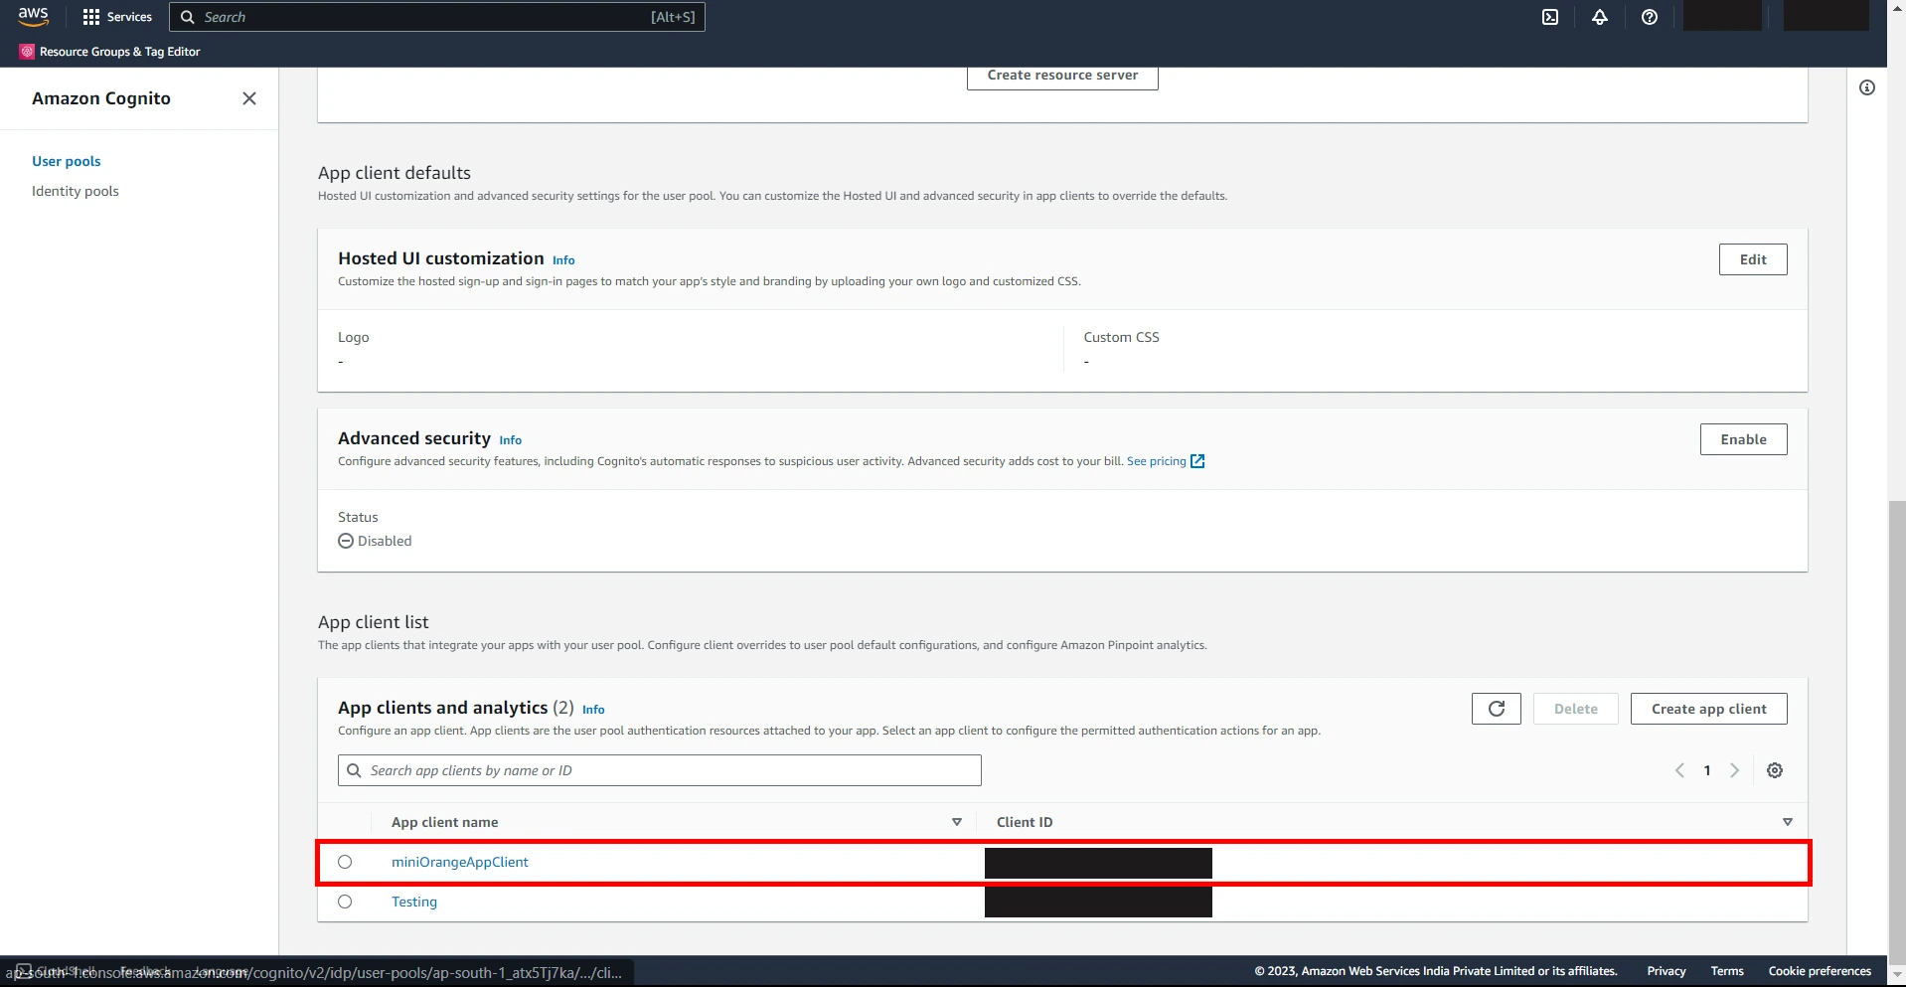
Task: Click the Amazon Cognito sidebar title
Action: click(x=101, y=98)
